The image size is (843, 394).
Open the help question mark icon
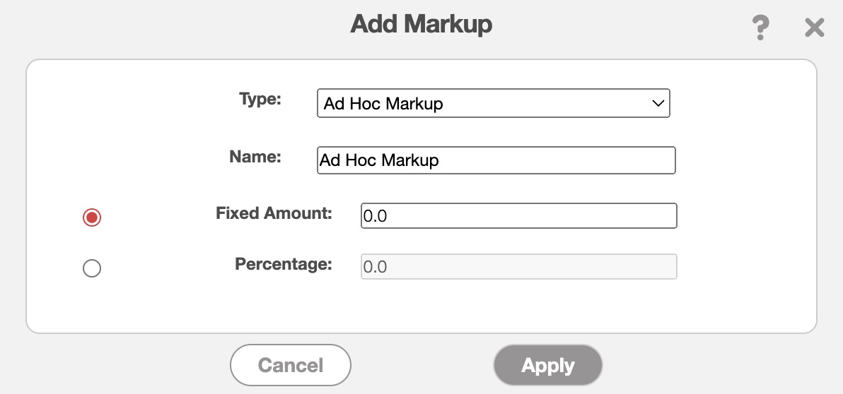[x=760, y=28]
